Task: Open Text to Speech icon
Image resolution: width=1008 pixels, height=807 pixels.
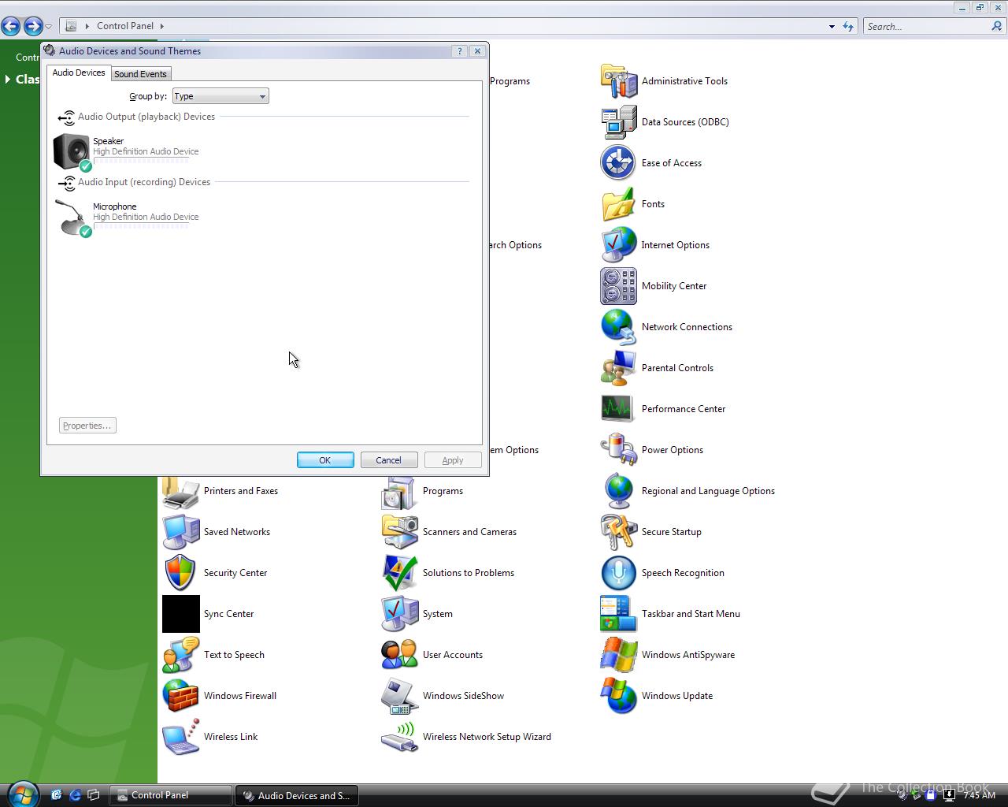Action: coord(180,655)
